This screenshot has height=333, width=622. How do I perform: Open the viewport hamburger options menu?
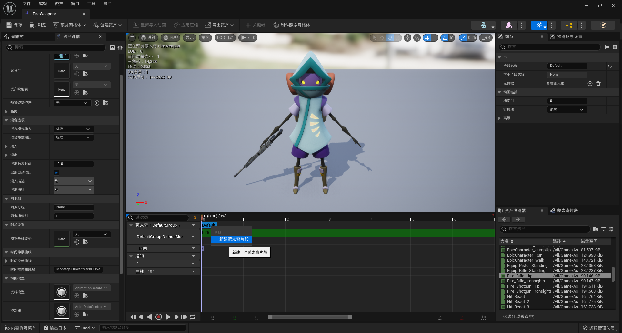point(132,38)
